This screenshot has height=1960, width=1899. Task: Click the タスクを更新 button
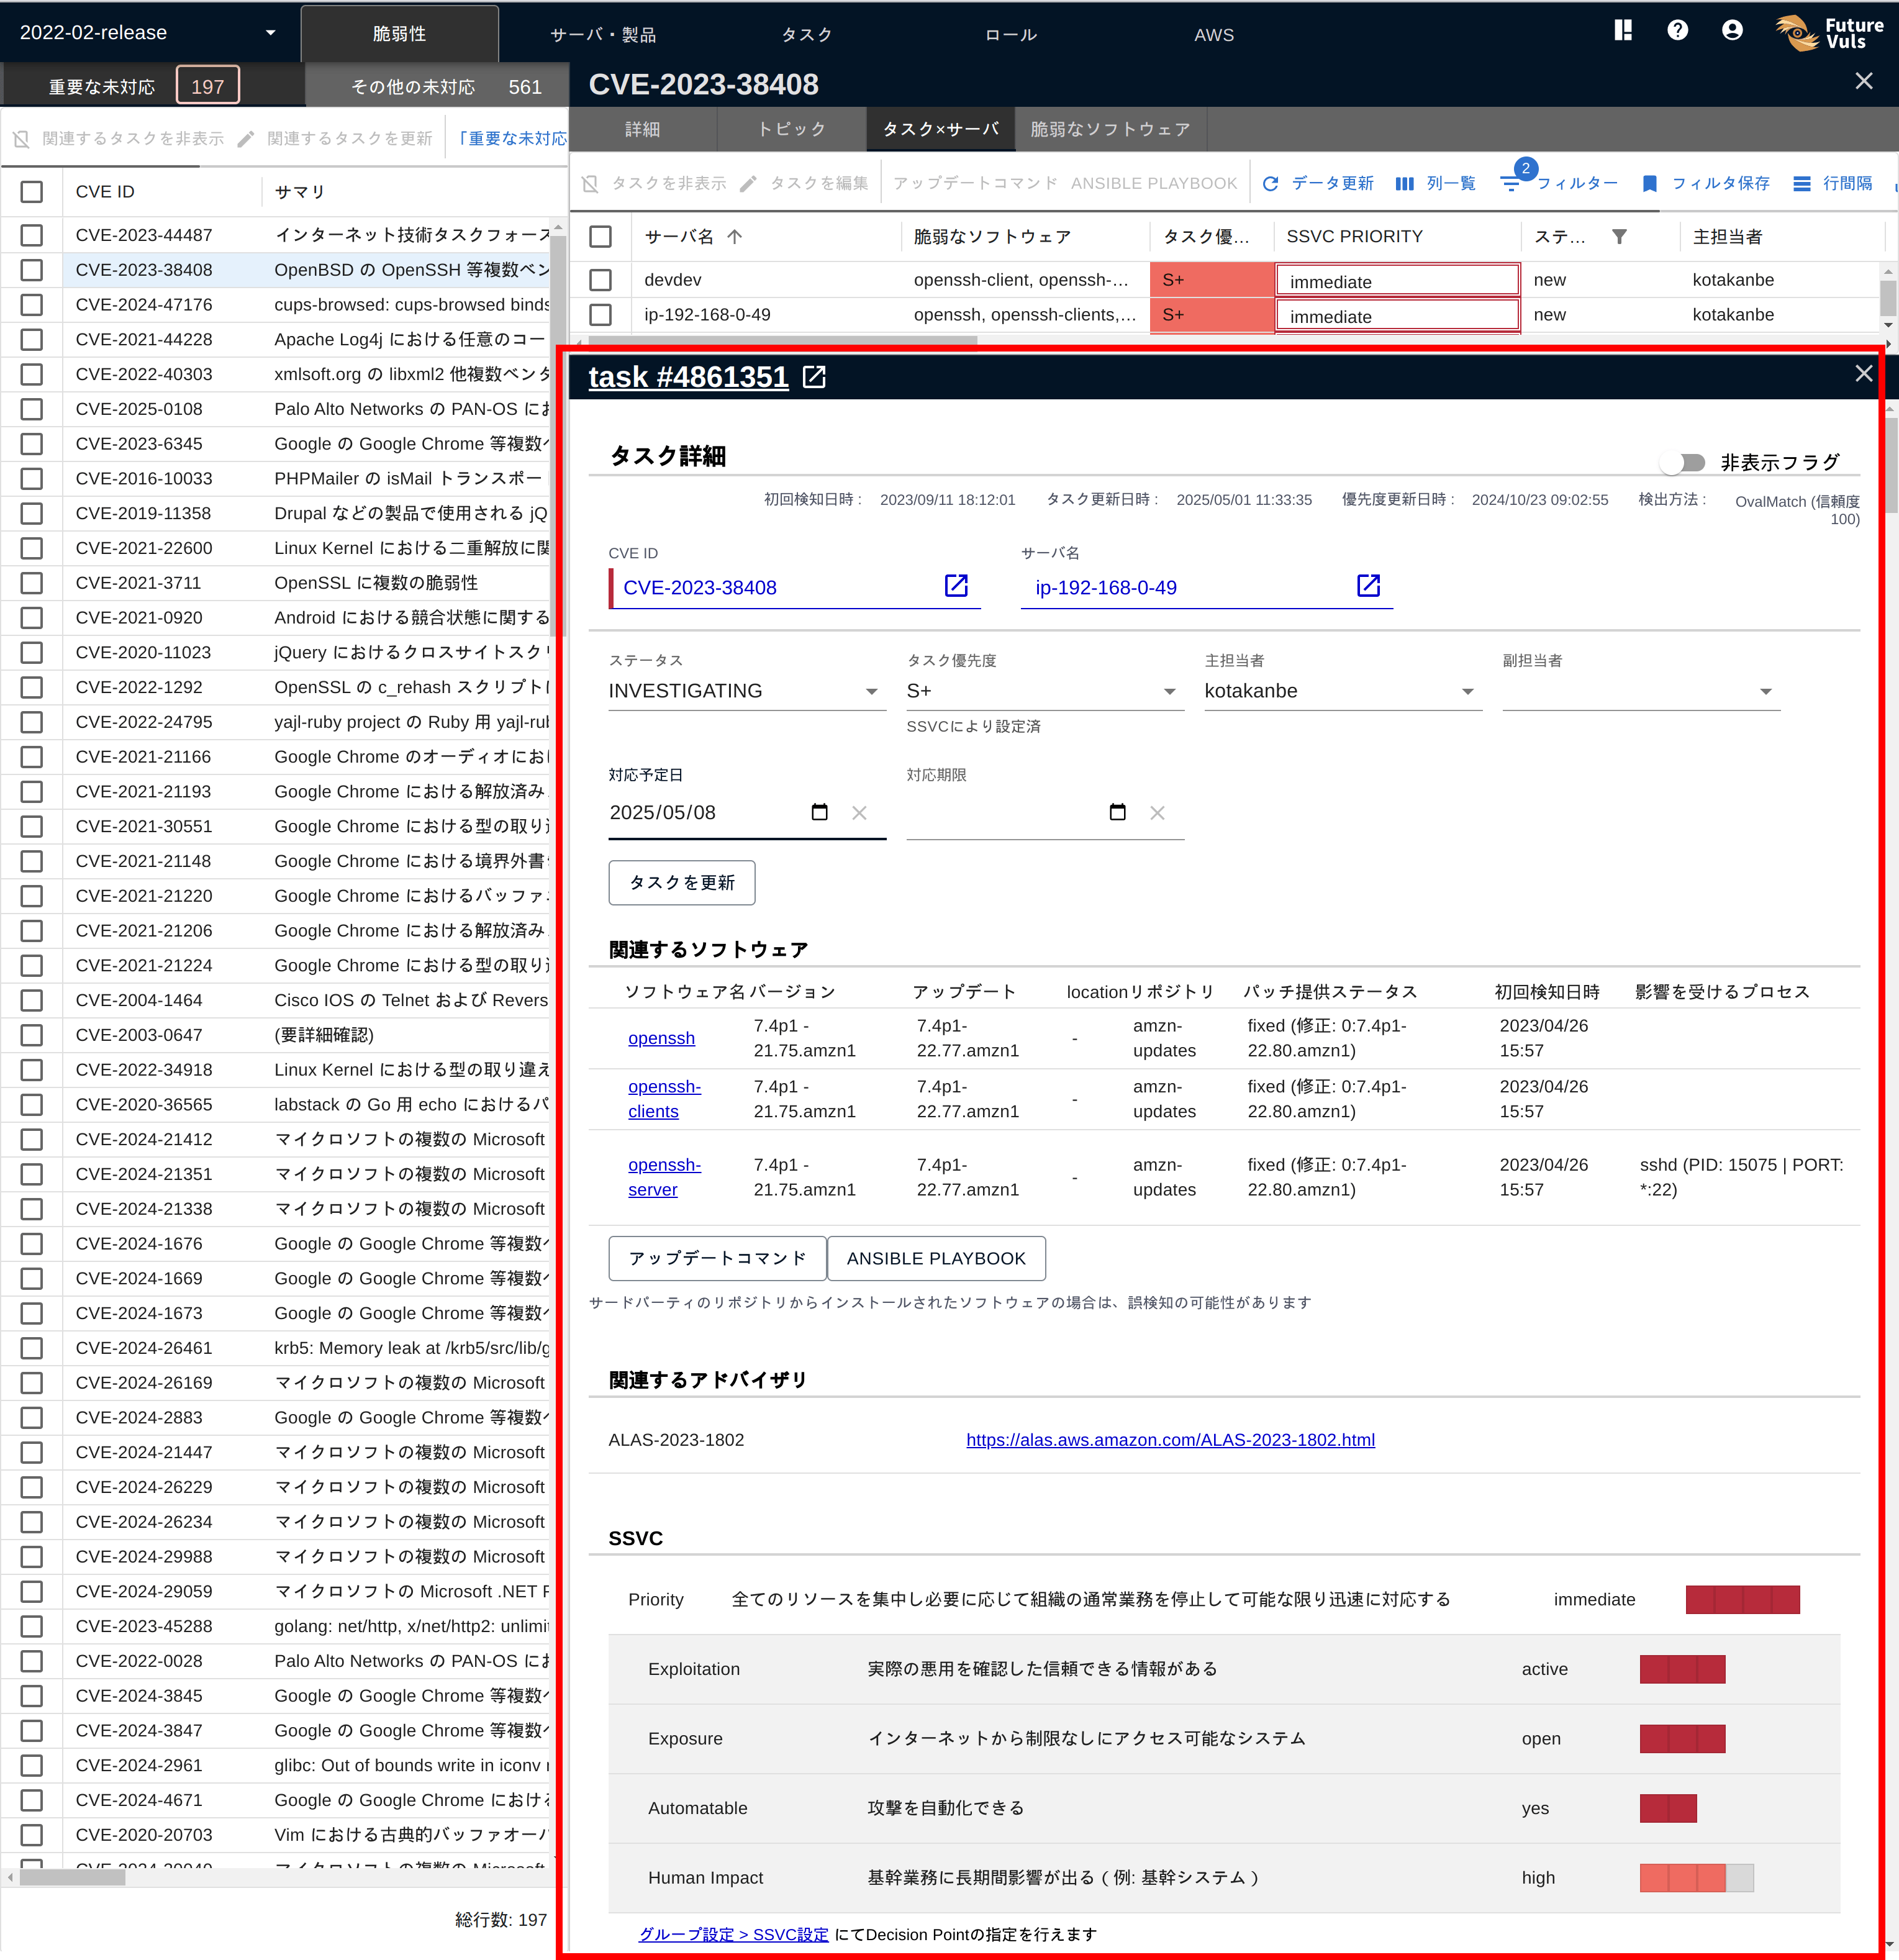coord(682,882)
